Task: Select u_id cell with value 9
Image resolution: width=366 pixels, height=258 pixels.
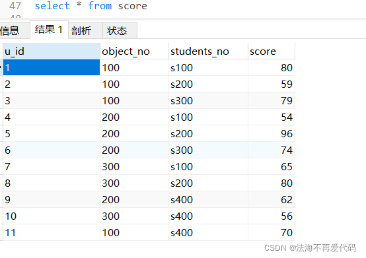Action: click(52, 200)
